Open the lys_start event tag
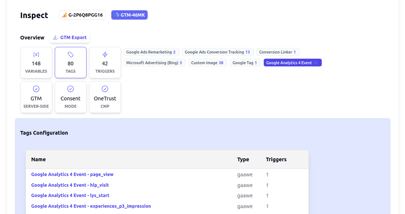405x214 pixels. click(70, 196)
